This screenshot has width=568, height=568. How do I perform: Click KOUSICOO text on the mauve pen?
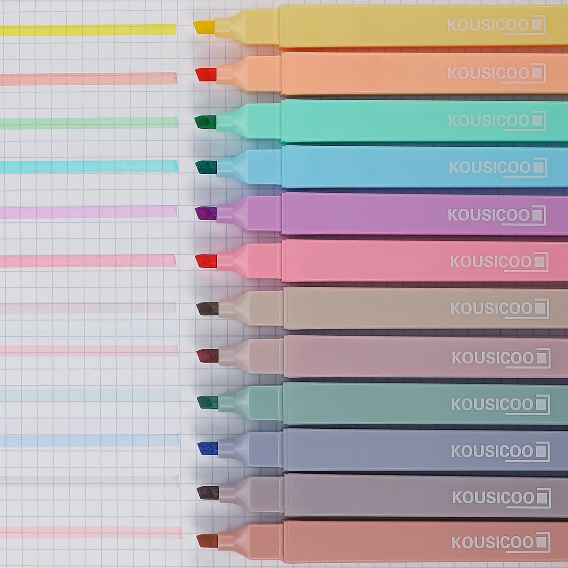coord(492,358)
